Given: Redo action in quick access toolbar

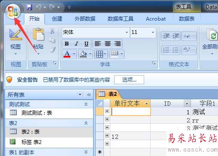Looking at the screenshot, I should pyautogui.click(x=52, y=7).
